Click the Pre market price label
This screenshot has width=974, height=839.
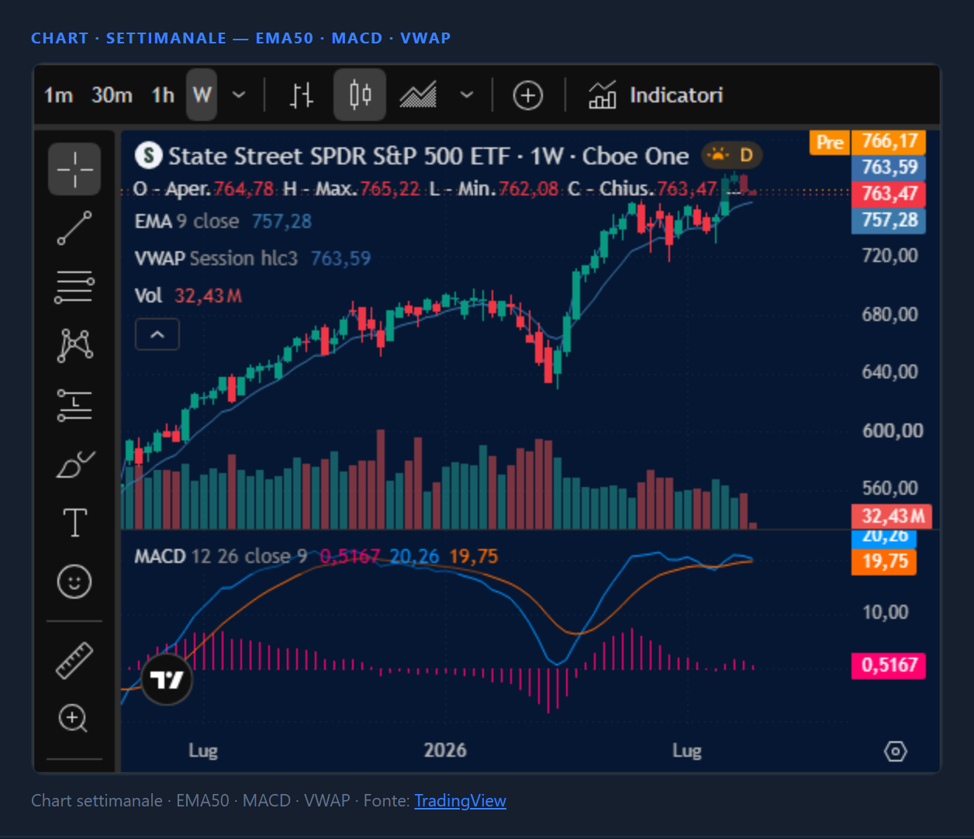click(x=829, y=142)
